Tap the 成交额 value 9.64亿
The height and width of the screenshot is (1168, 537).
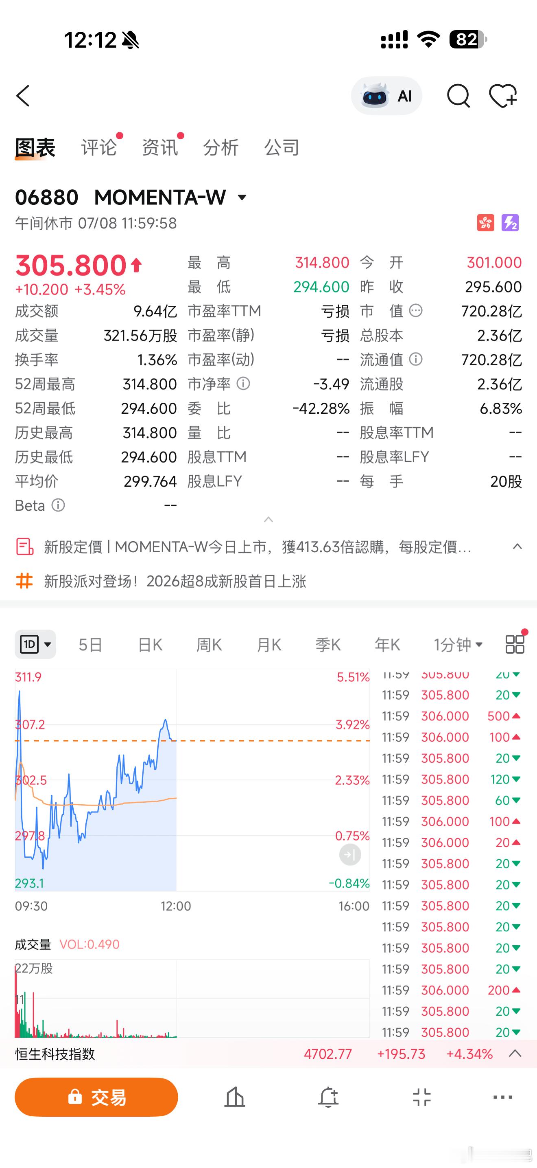pyautogui.click(x=155, y=311)
